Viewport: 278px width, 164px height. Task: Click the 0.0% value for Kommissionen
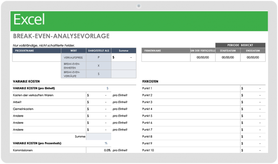pos(107,150)
